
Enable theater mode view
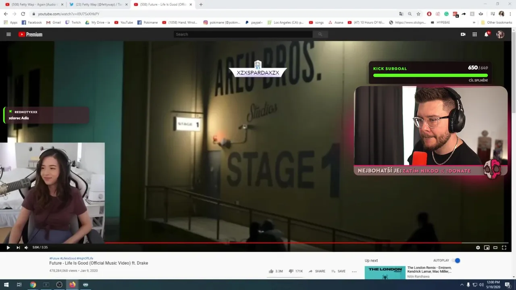point(495,248)
